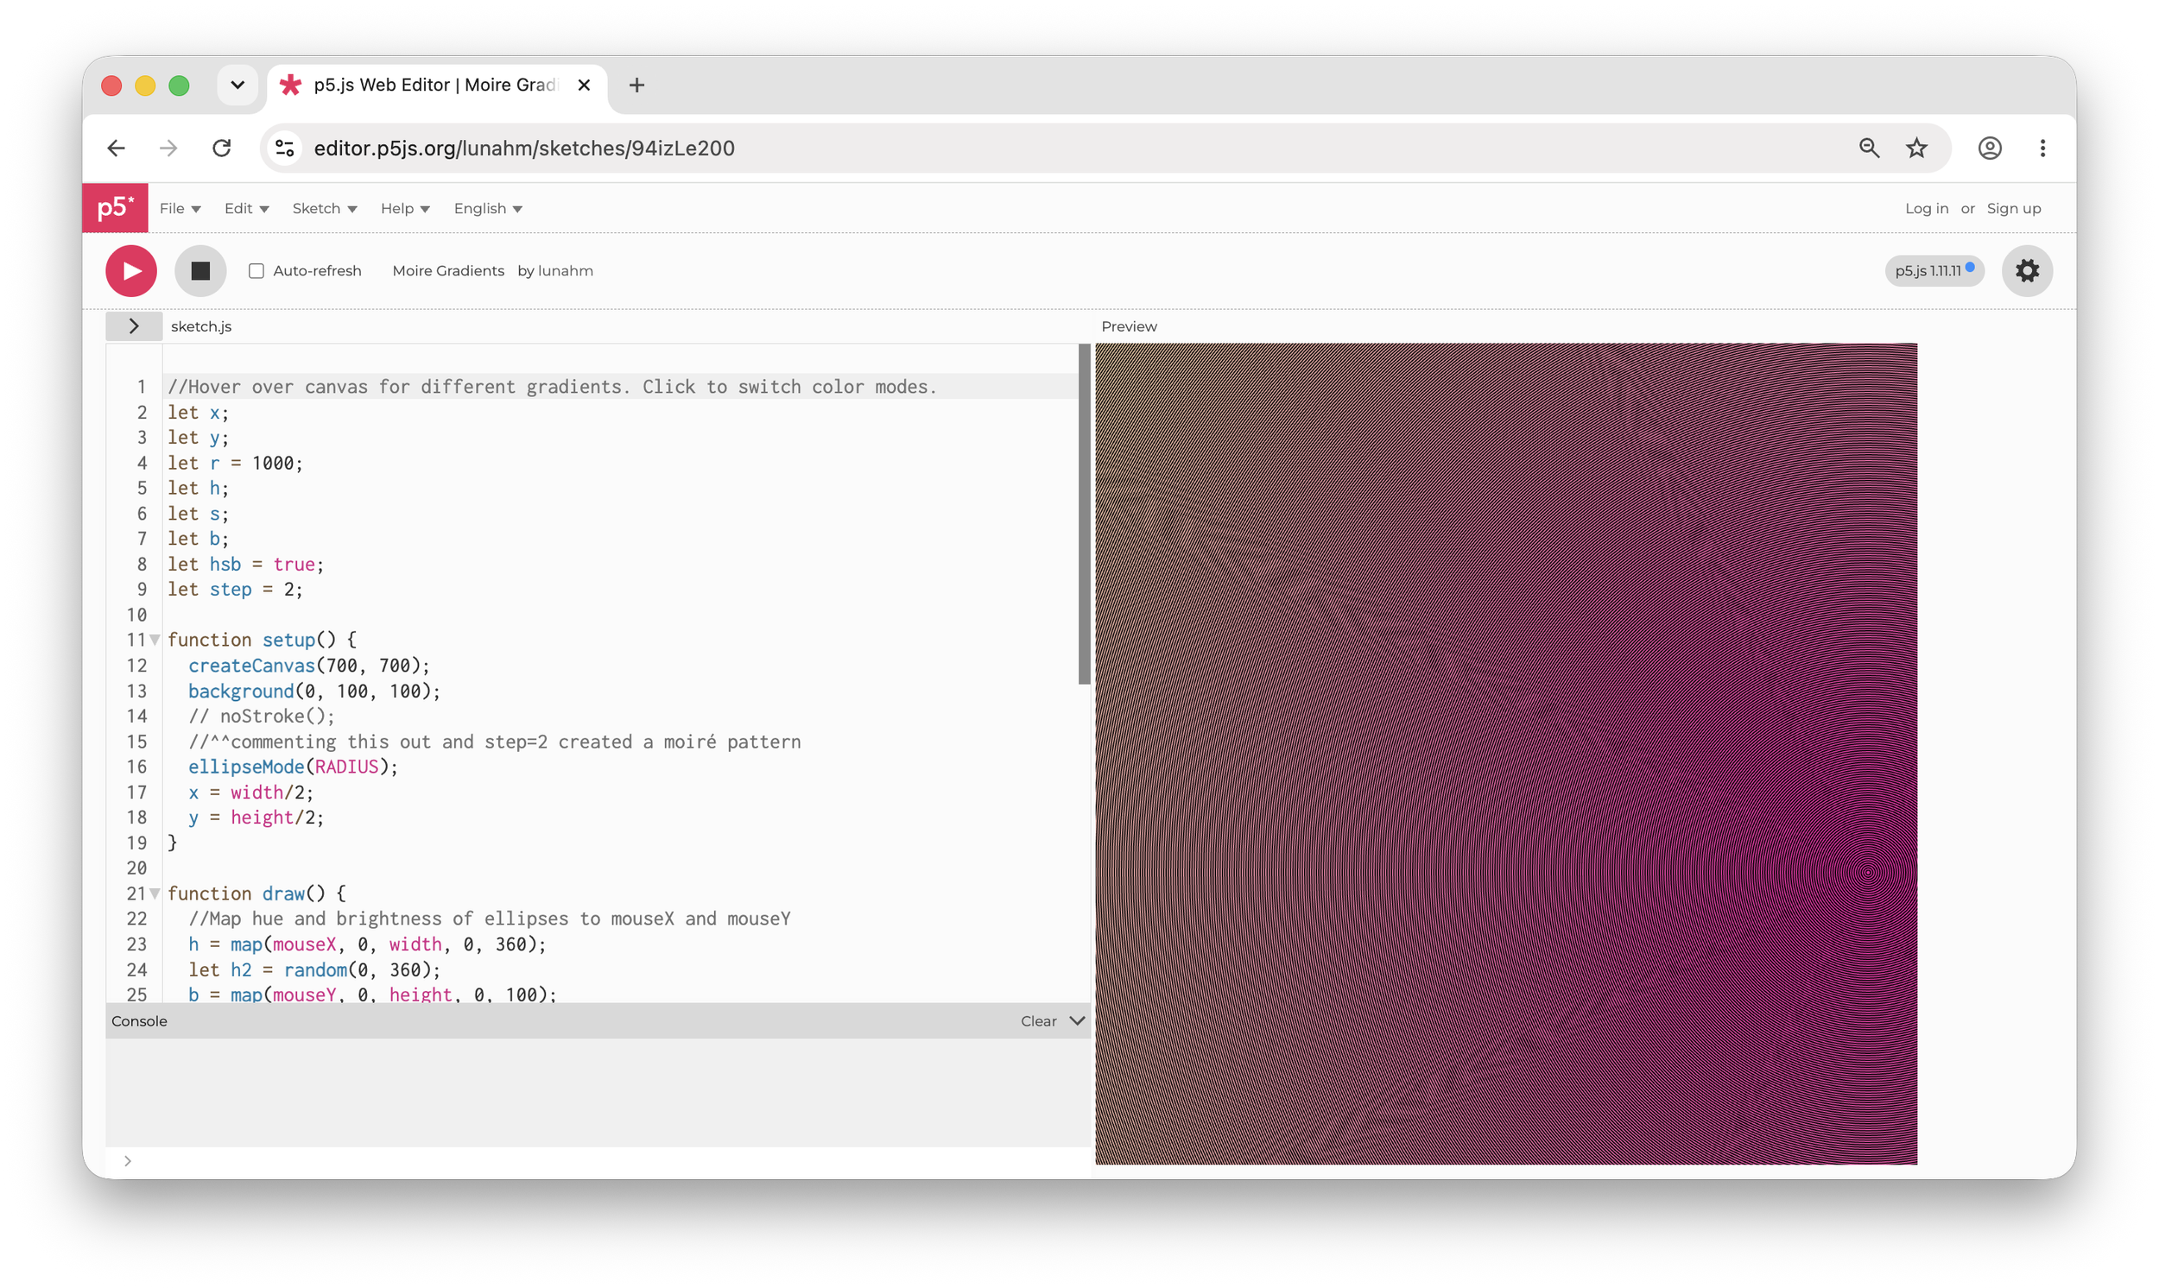This screenshot has width=2159, height=1288.
Task: Click 'ellipseMode(RADIUS);' line
Action: click(x=293, y=767)
